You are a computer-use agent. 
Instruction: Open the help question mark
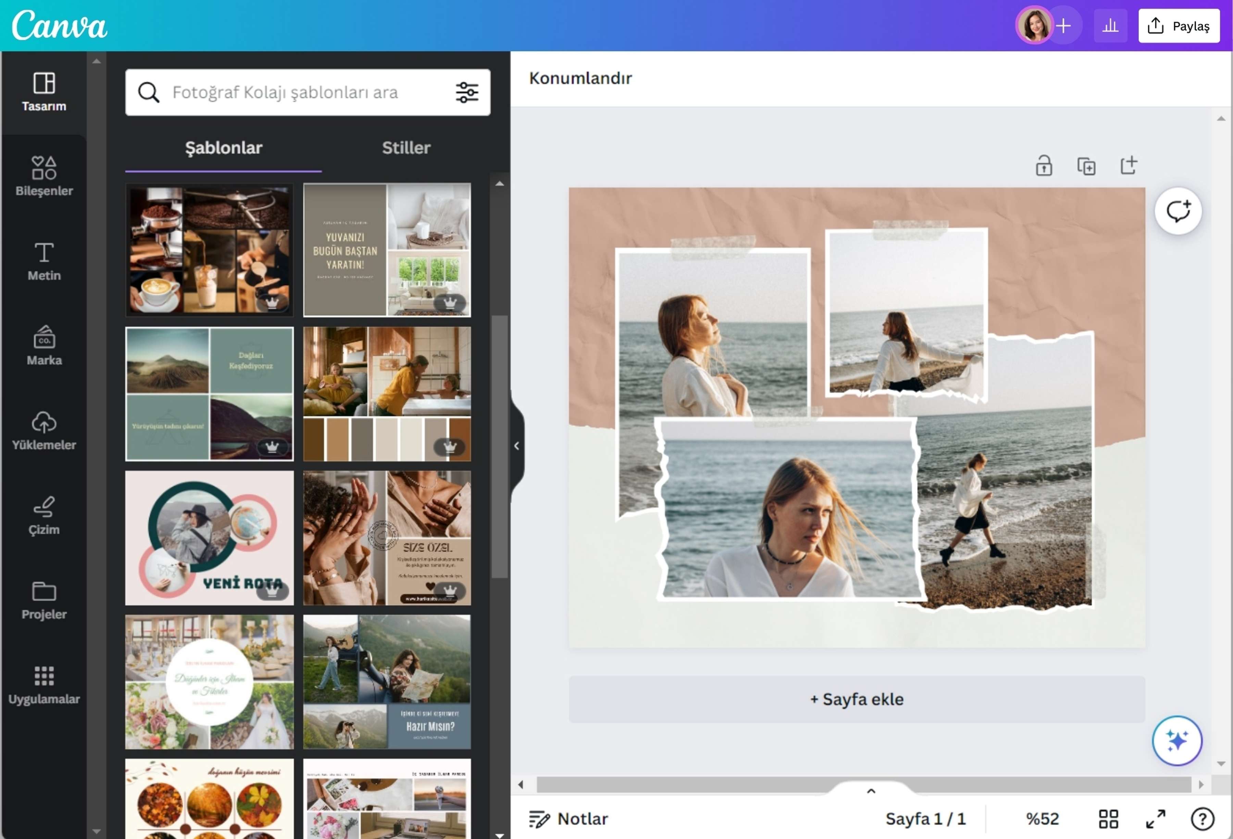point(1202,819)
